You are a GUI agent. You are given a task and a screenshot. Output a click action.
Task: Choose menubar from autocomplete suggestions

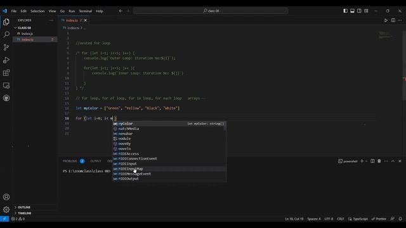click(x=169, y=134)
